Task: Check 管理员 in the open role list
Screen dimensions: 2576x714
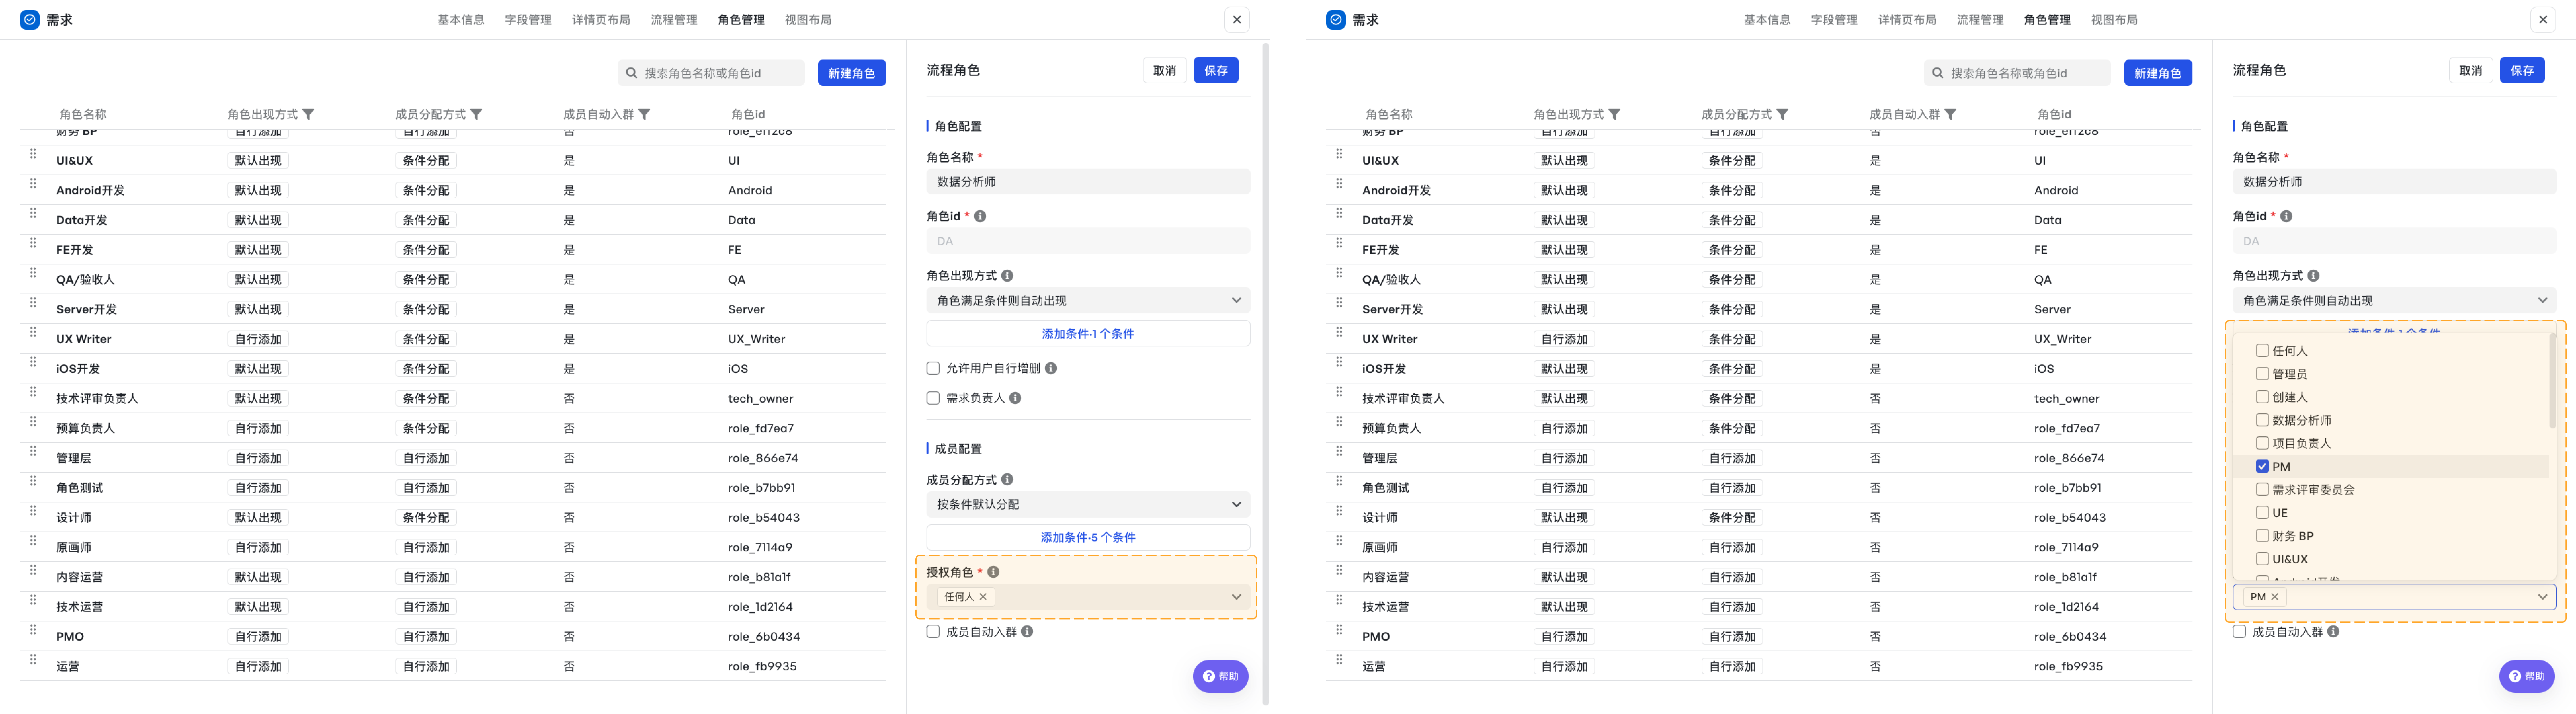Action: (2262, 374)
